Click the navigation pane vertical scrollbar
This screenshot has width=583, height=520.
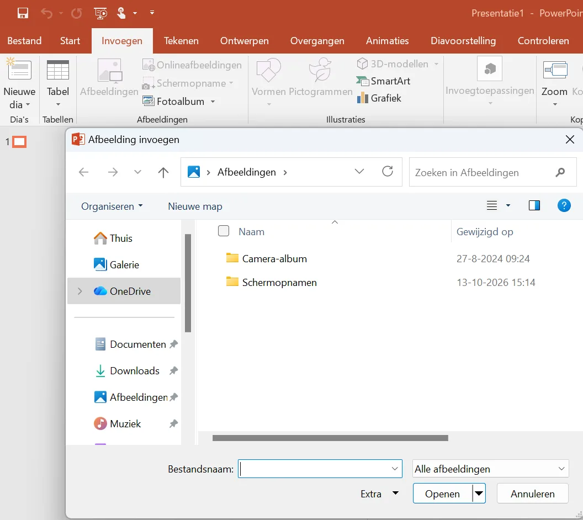(188, 283)
